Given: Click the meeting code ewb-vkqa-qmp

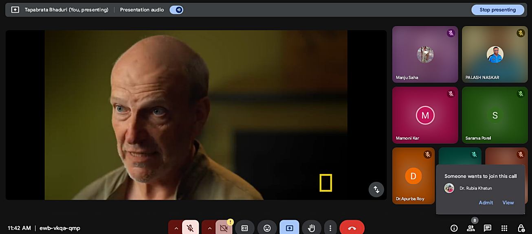Looking at the screenshot, I should (x=60, y=228).
